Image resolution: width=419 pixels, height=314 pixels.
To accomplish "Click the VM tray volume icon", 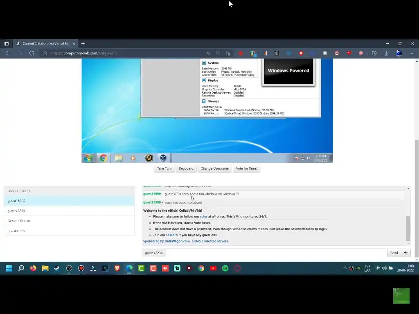I will (x=308, y=158).
